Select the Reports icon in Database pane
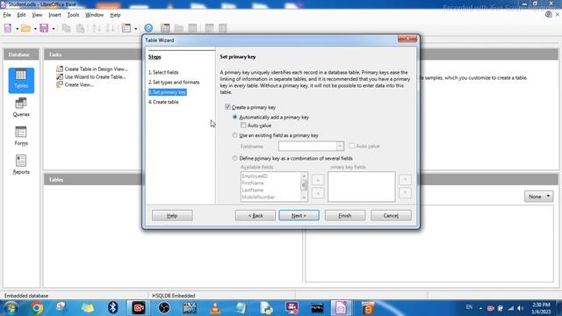Viewport: 562px width, 316px height. coord(21,165)
